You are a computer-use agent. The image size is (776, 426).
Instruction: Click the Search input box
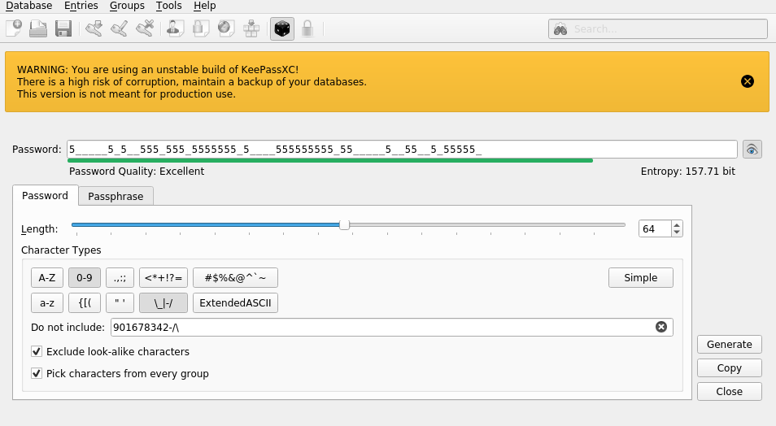[x=658, y=29]
